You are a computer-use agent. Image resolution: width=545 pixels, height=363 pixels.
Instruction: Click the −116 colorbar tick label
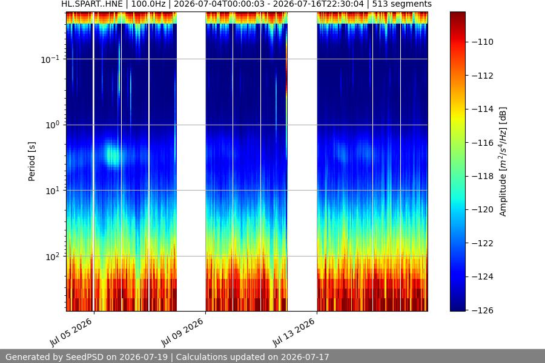coord(483,143)
